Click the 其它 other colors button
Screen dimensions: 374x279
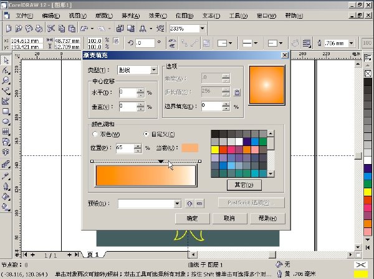click(x=244, y=185)
